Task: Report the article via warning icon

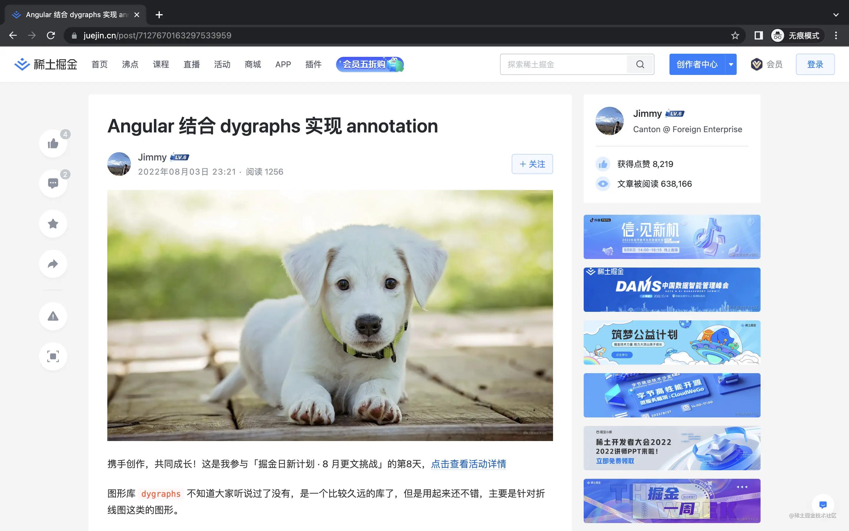Action: 53,317
